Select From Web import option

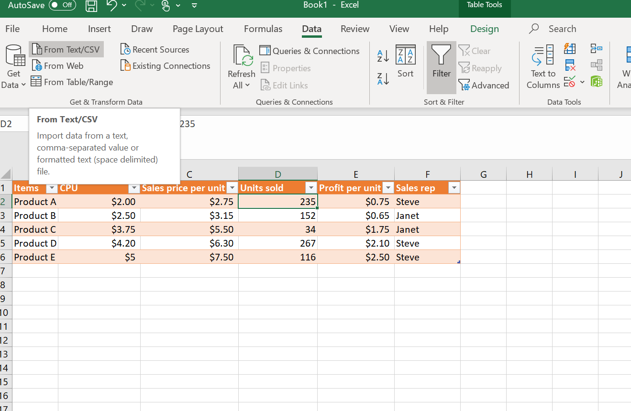click(x=58, y=66)
